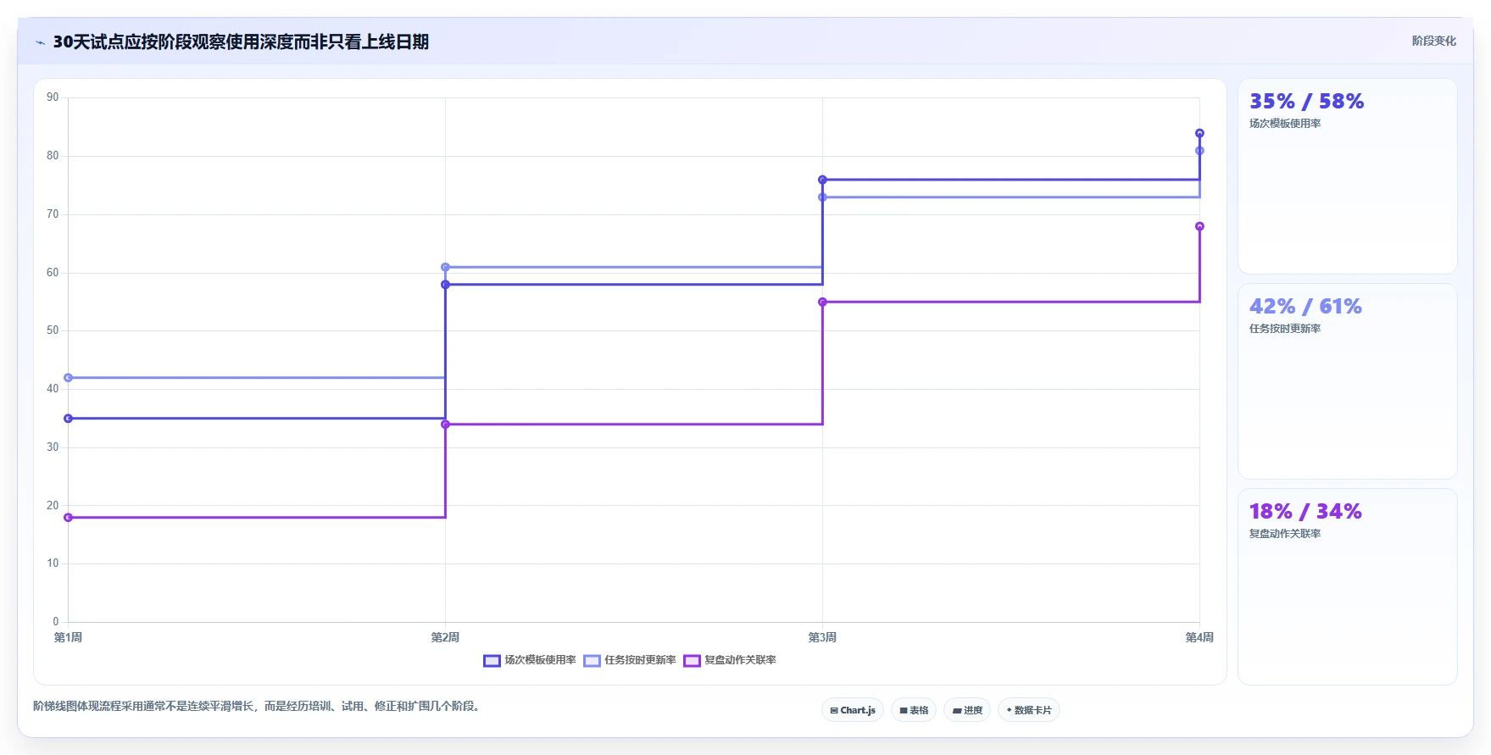
Task: Click 场次模板使用率 data point at 第2周 (58)
Action: [x=445, y=285]
